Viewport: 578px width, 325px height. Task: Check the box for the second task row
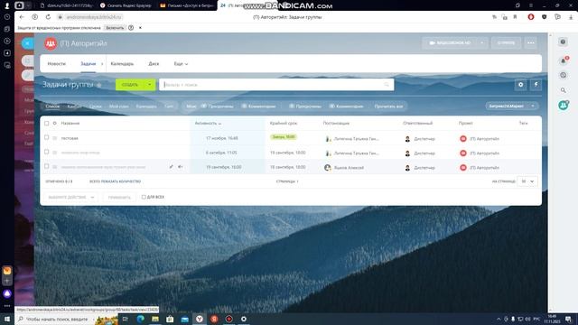46,152
